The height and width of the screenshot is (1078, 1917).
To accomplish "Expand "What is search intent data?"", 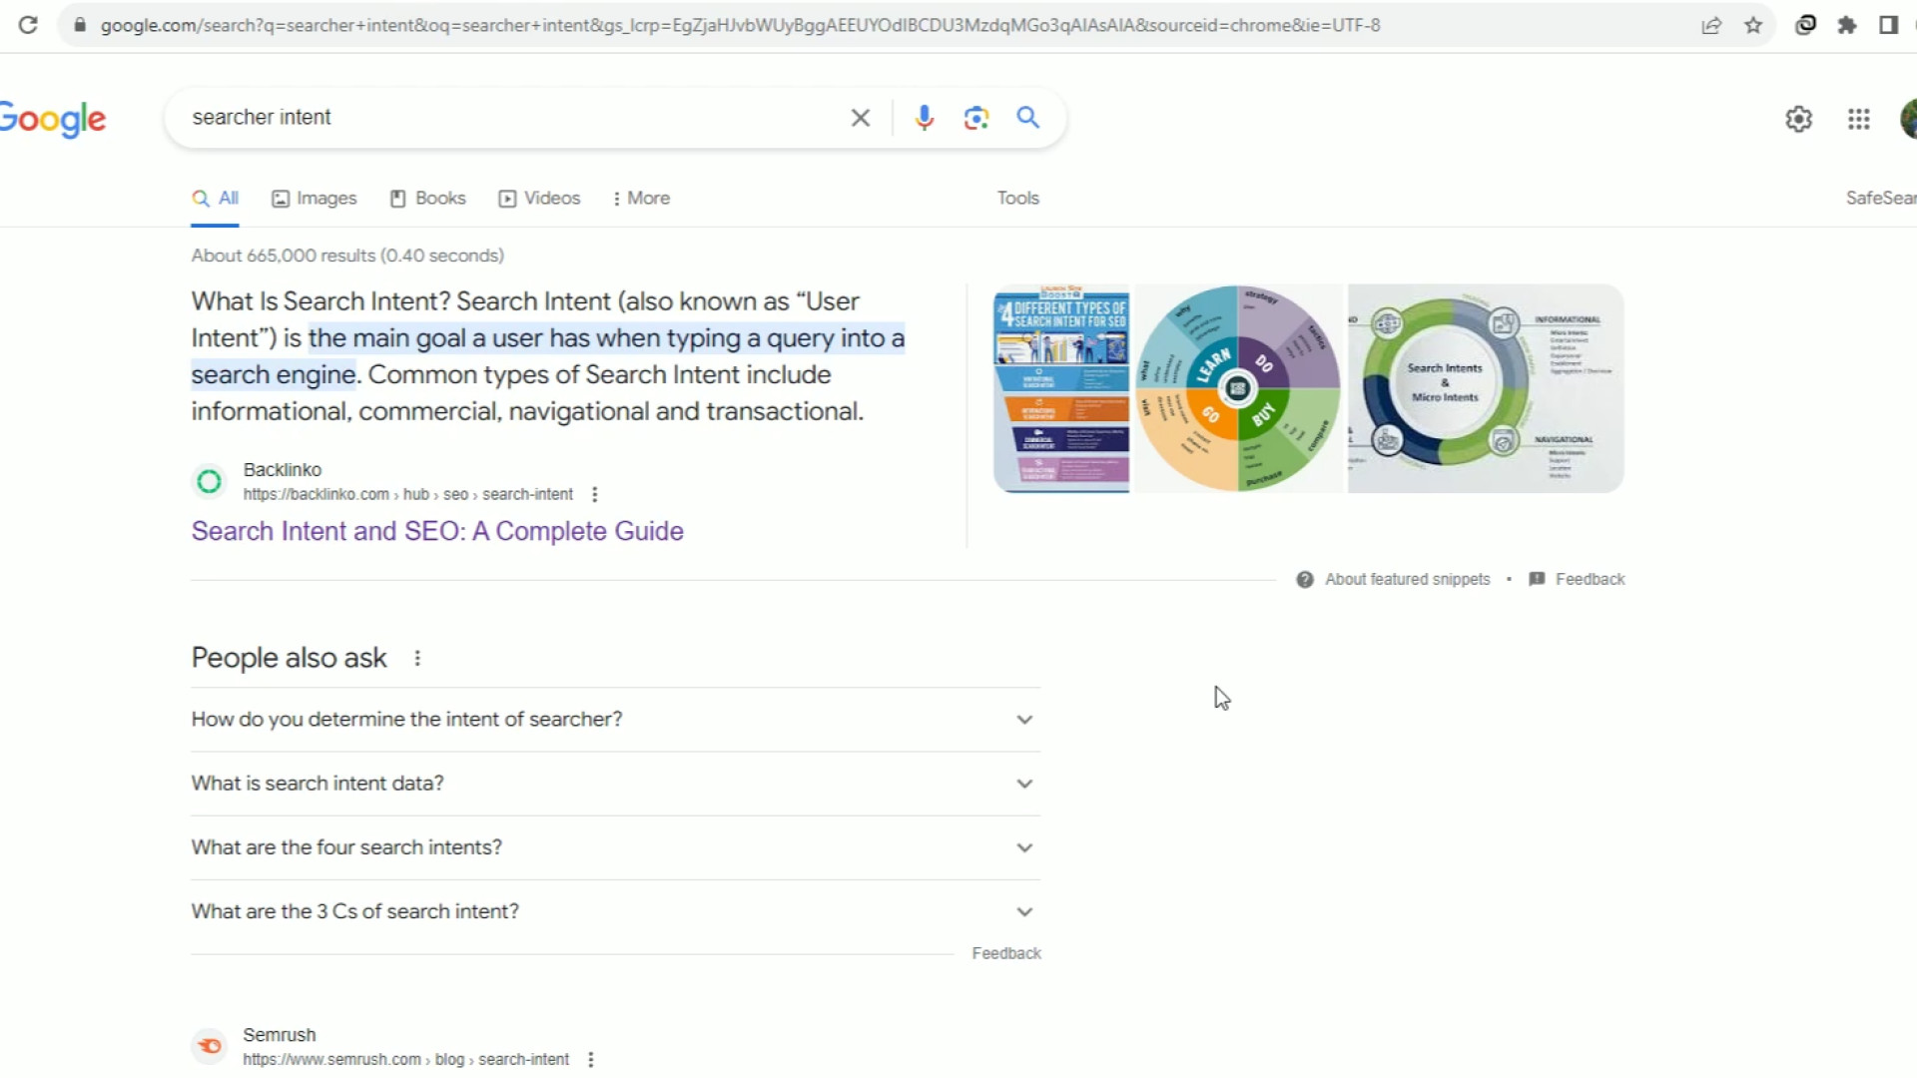I will coord(615,784).
